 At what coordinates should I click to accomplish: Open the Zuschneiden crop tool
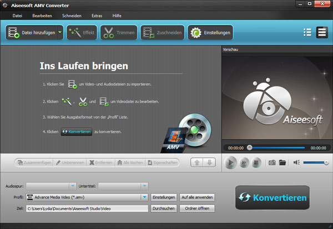(163, 33)
